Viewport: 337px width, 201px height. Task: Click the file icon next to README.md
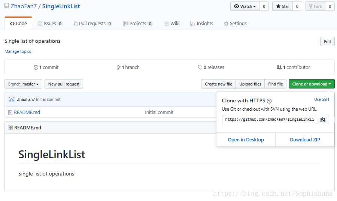[10, 112]
